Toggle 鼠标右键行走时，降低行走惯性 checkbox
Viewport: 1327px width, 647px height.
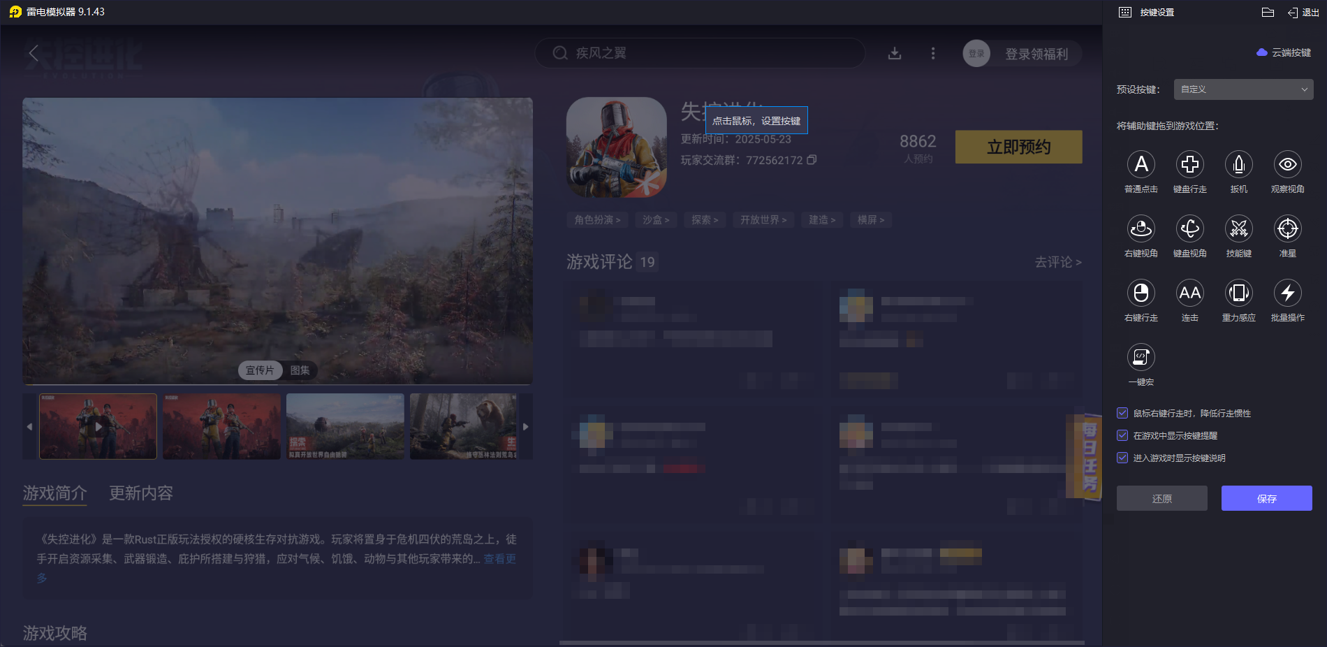pyautogui.click(x=1122, y=413)
